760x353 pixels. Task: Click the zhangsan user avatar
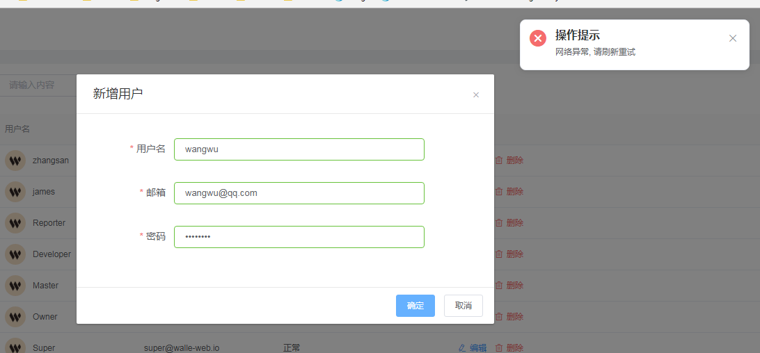pyautogui.click(x=15, y=161)
